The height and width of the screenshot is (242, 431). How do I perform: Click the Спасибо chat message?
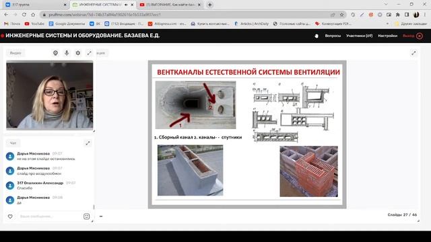coord(25,188)
